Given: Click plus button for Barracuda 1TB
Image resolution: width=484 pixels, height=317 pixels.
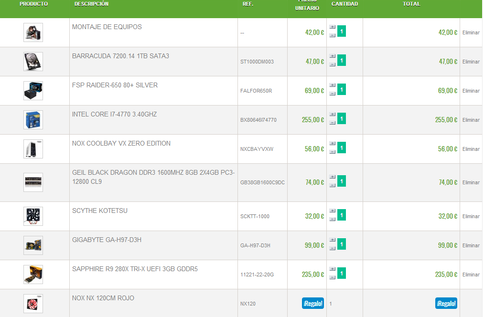Looking at the screenshot, I should (332, 56).
